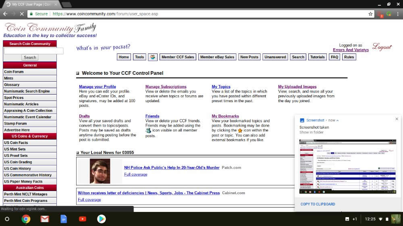The image size is (403, 226).
Task: Open My Topics link
Action: coord(221,87)
